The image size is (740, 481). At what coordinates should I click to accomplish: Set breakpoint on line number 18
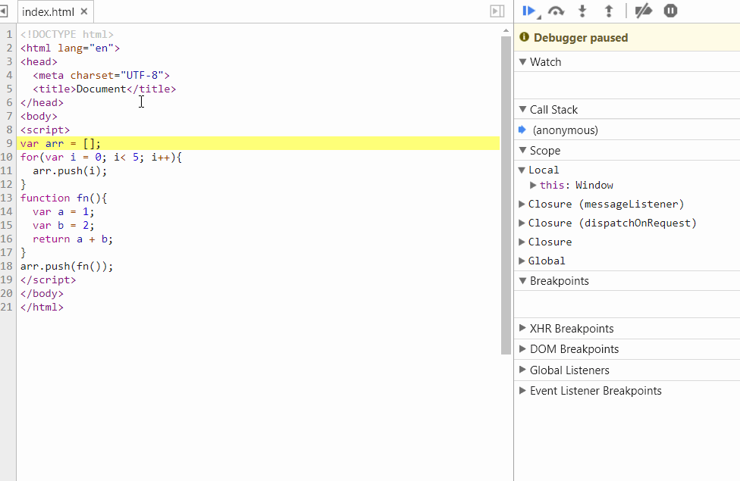click(7, 266)
